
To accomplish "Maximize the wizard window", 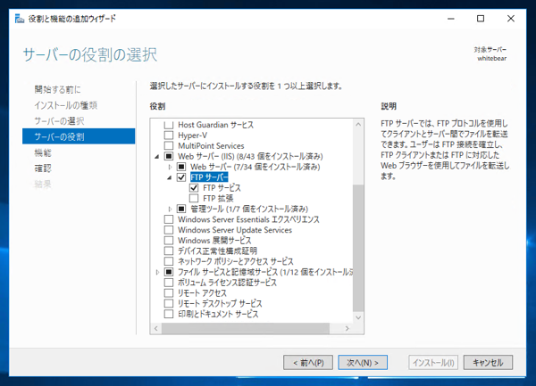I will click(481, 19).
